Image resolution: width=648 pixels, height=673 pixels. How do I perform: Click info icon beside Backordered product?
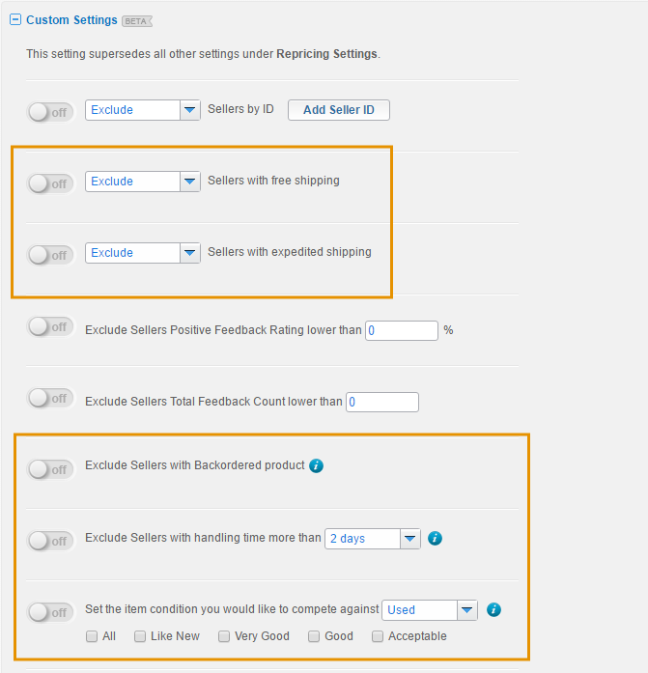[317, 465]
